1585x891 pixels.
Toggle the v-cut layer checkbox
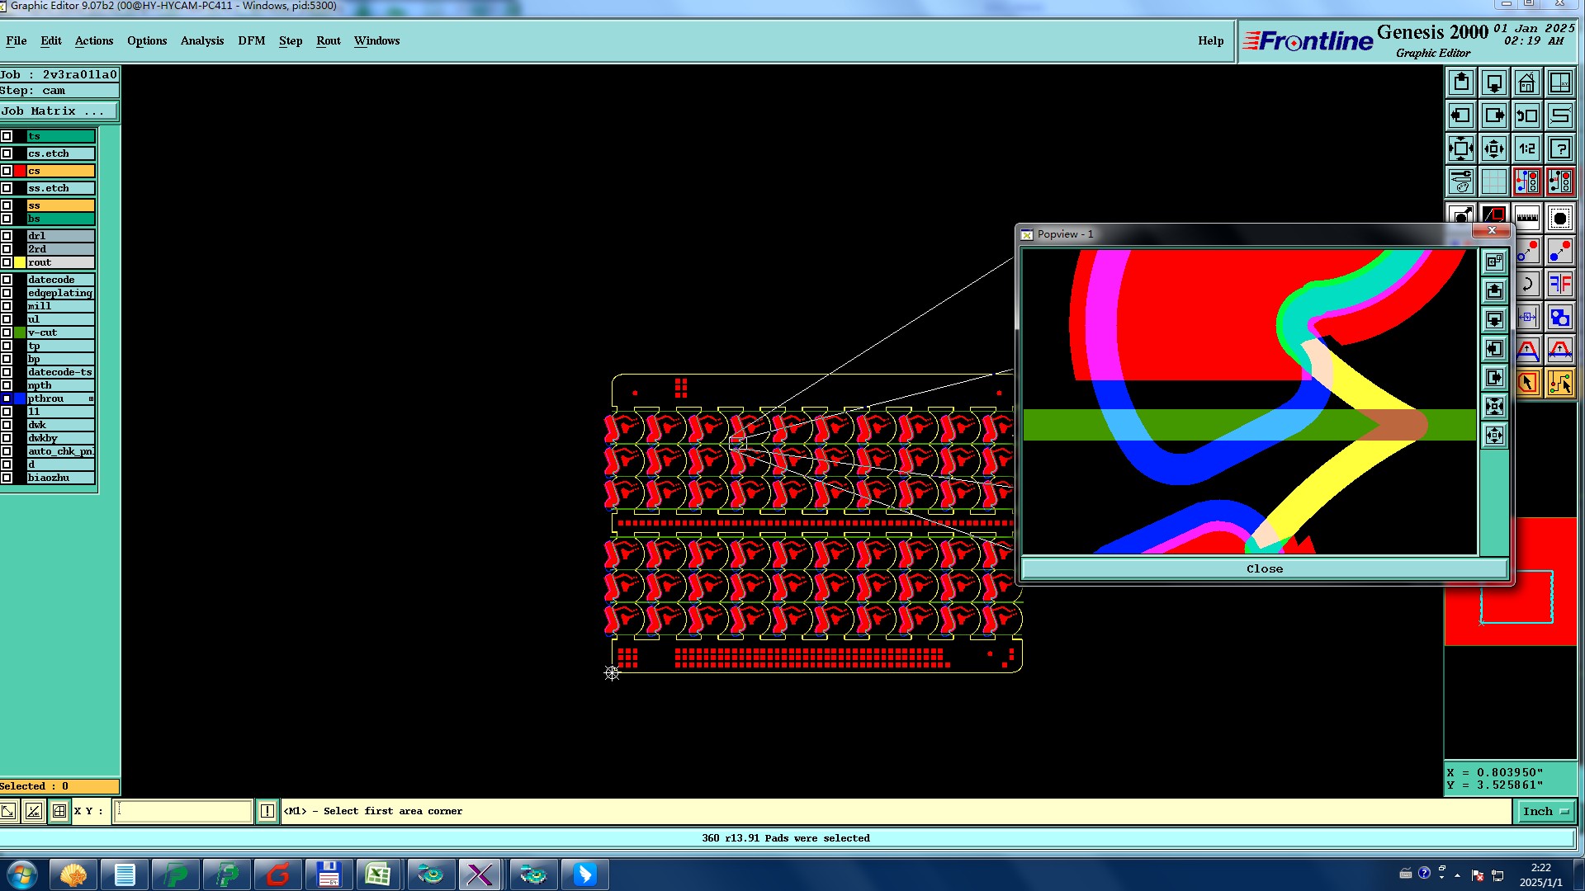(7, 332)
